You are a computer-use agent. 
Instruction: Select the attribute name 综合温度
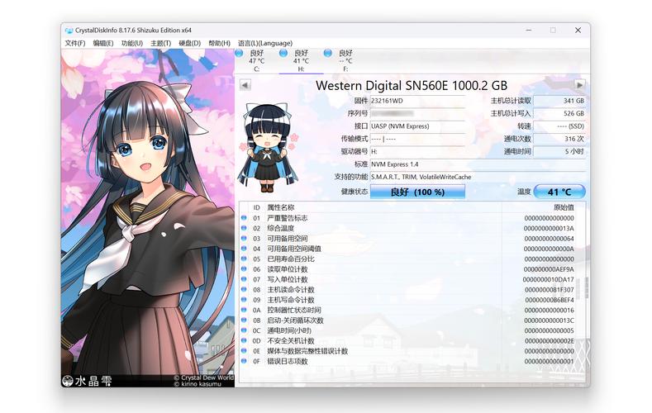point(281,228)
